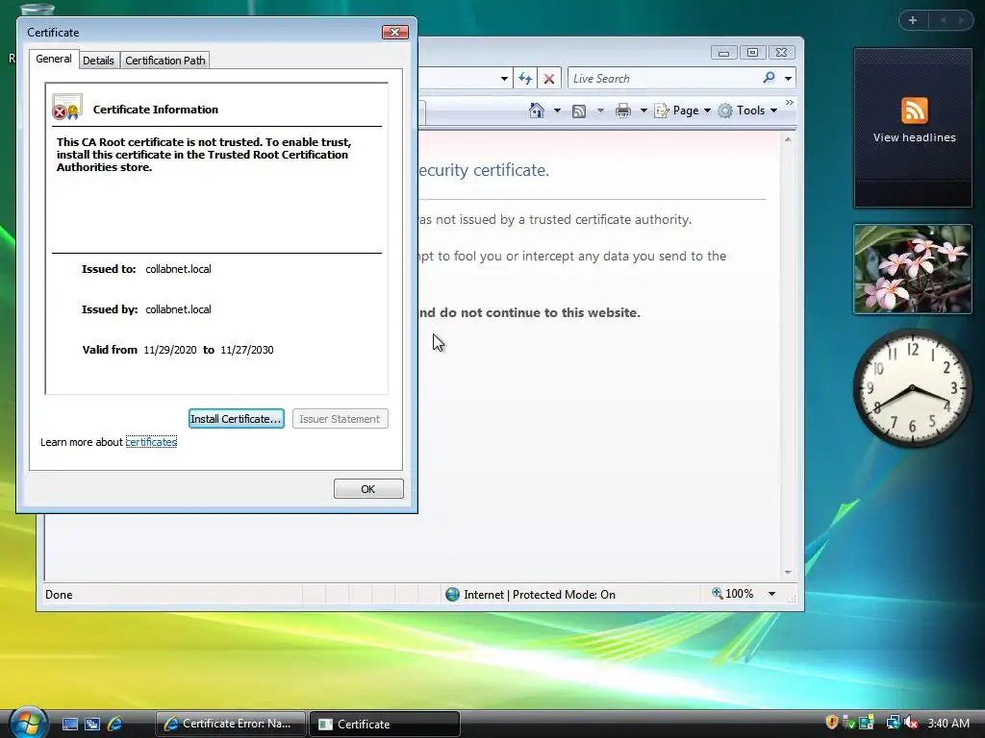The height and width of the screenshot is (738, 985).
Task: Click the untrusted certificate icon
Action: pos(66,108)
